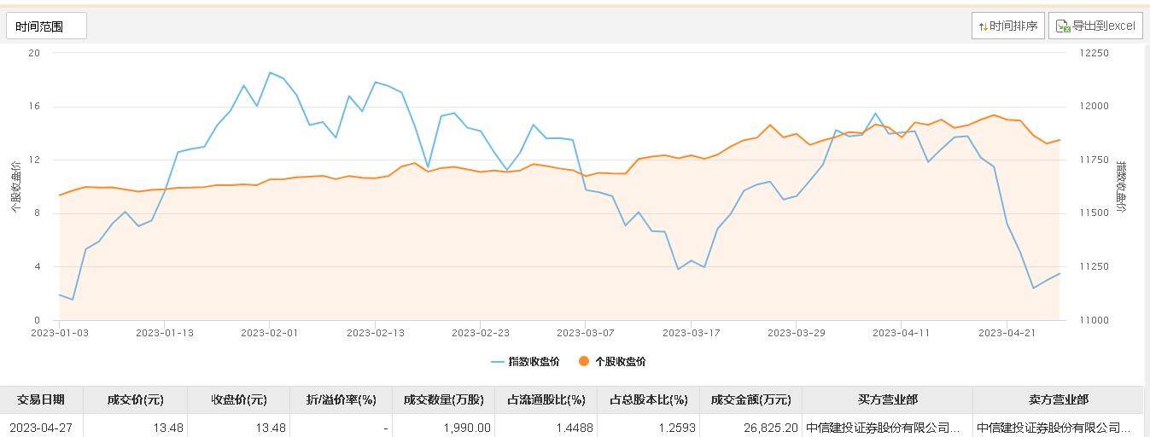Click the 成交金额(万元) column header
Viewport: 1150px width, 437px height.
point(750,399)
